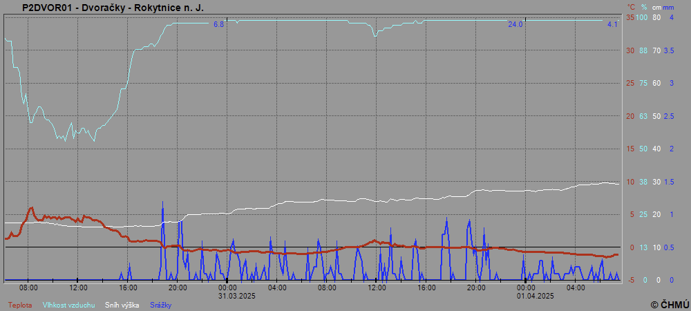Click the 6.8 data value label
The width and height of the screenshot is (691, 311).
coord(219,24)
